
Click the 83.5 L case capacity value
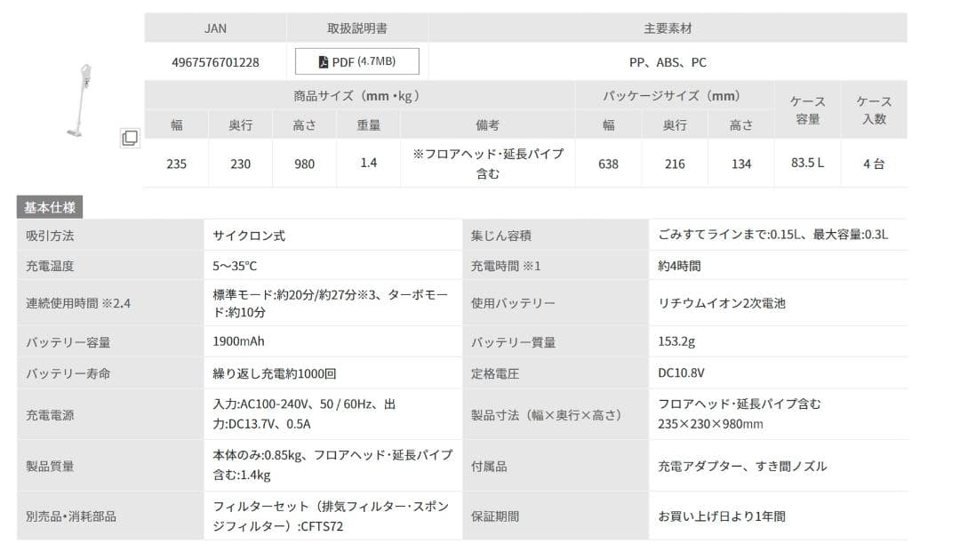(x=807, y=164)
